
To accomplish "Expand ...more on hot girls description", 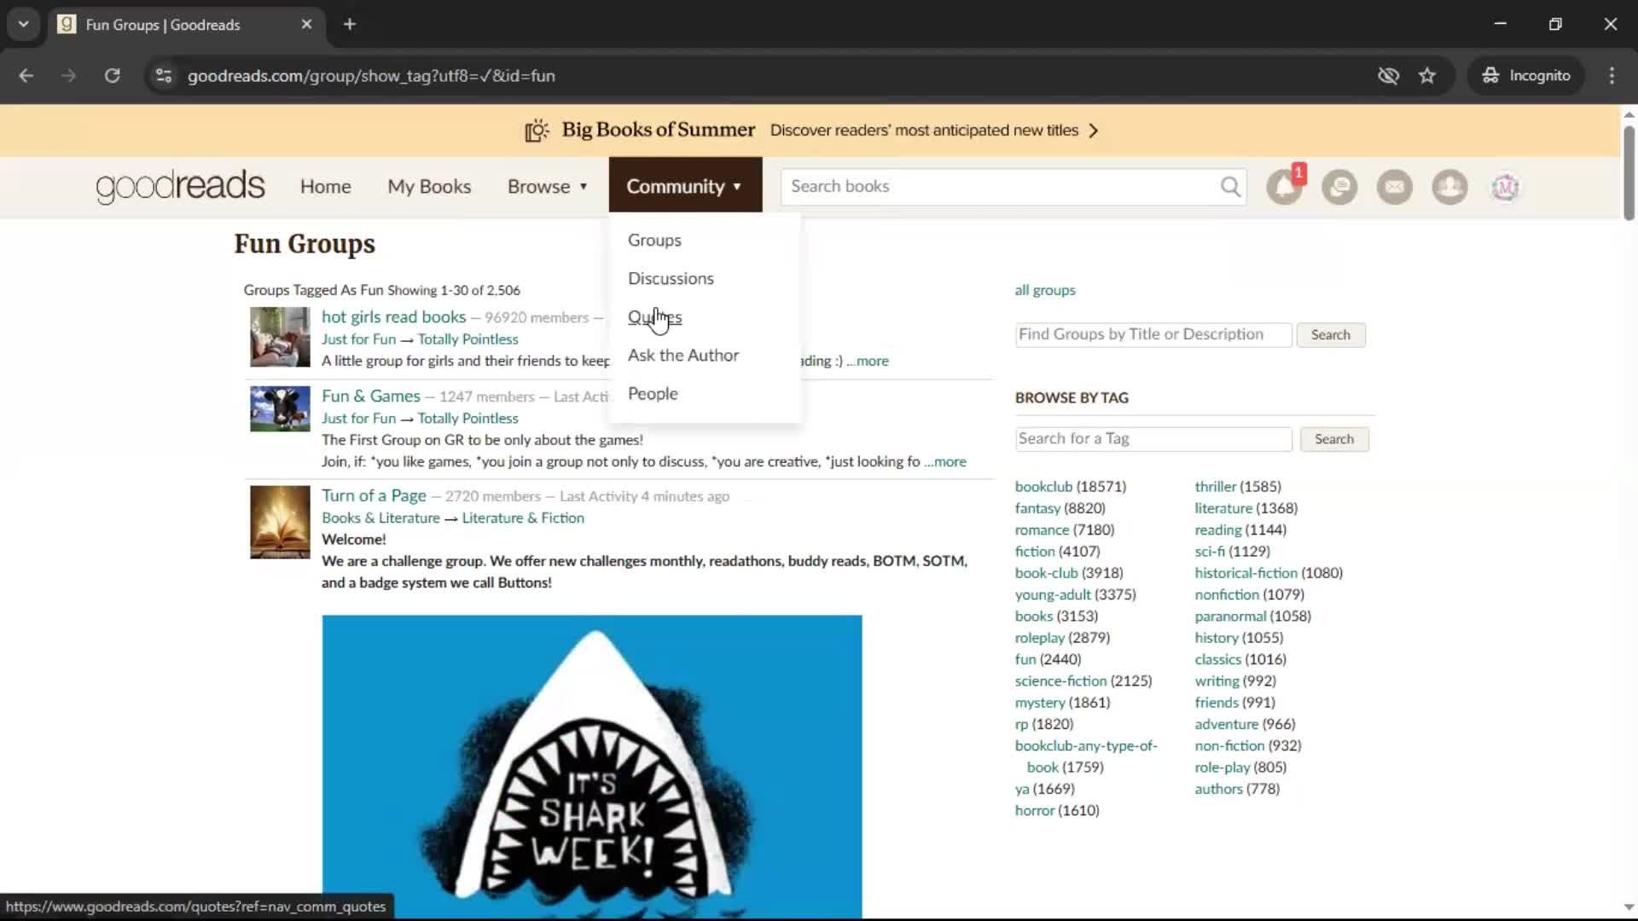I will tap(868, 361).
